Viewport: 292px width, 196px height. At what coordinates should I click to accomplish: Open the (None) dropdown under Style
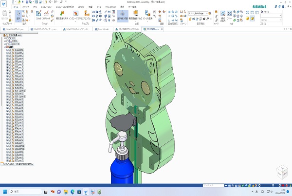pos(271,20)
